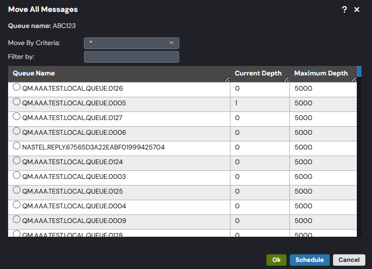Click Maximum Depth 5000 in QUEUE.0004 row
372x269 pixels.
[303, 206]
